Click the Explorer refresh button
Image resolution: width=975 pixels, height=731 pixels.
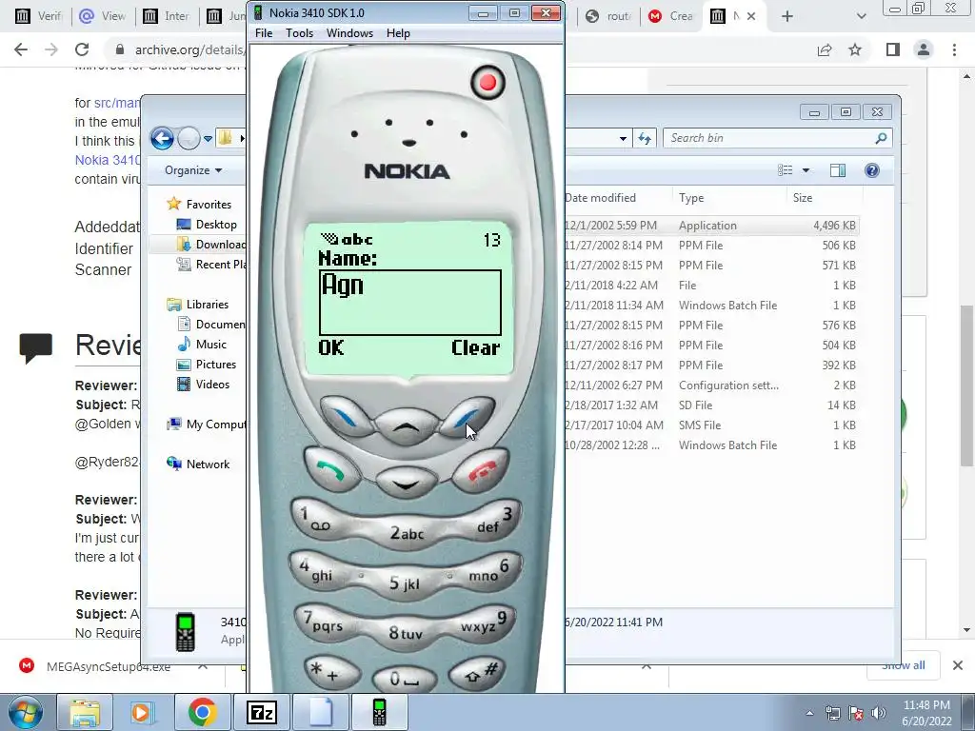pos(645,139)
